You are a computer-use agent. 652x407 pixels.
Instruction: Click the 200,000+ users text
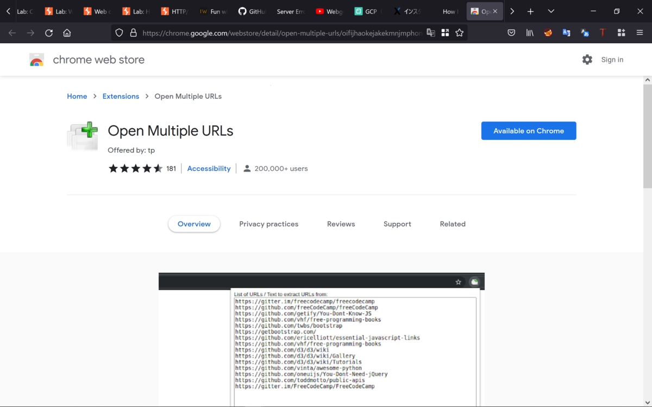tap(281, 169)
